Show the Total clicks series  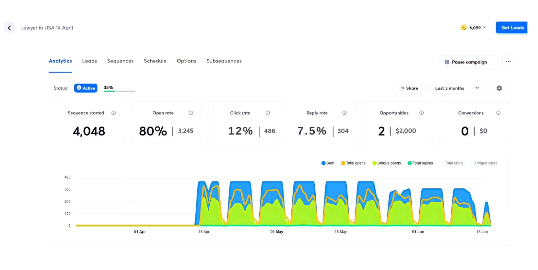453,163
